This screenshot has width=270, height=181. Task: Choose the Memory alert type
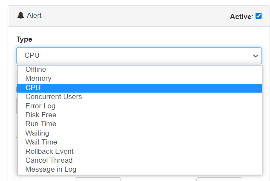tap(38, 79)
